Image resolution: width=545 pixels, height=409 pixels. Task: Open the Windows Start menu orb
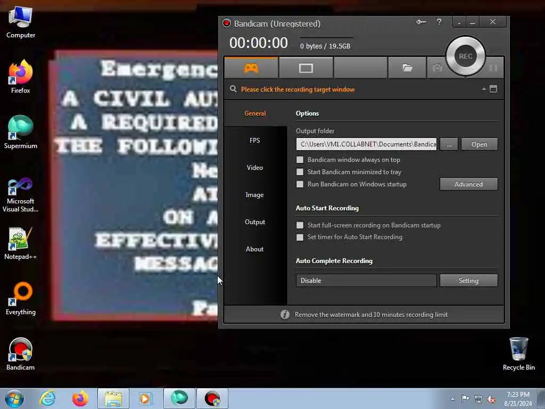pos(14,398)
